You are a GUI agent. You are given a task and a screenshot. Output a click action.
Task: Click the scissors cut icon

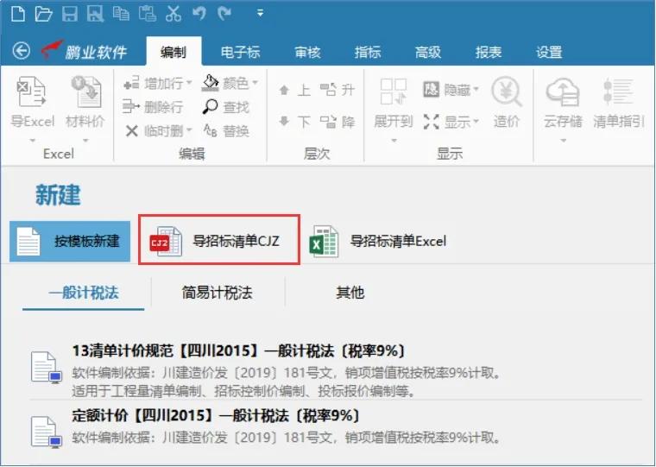click(x=173, y=15)
